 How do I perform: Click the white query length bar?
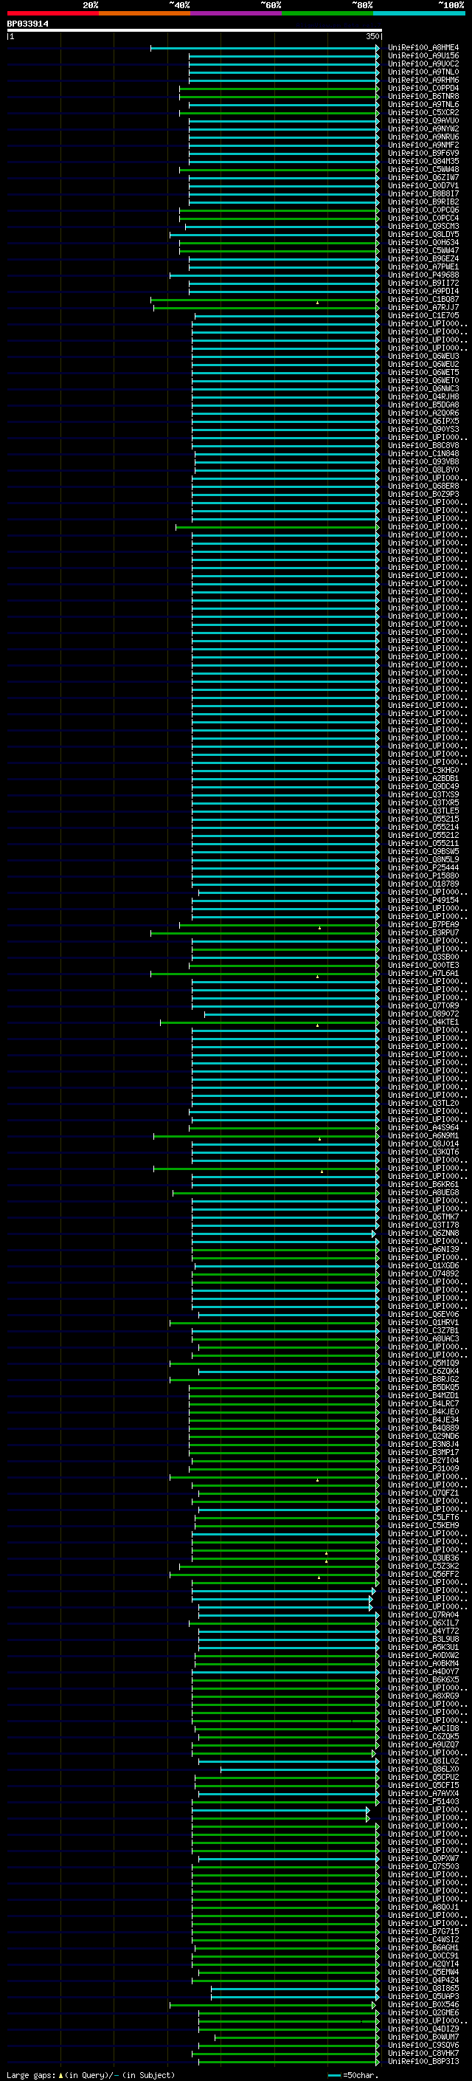point(195,31)
